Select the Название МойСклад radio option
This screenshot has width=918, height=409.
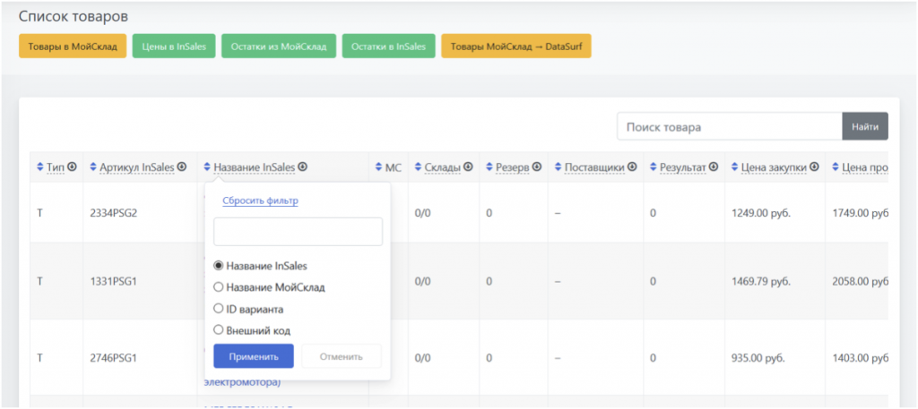218,287
